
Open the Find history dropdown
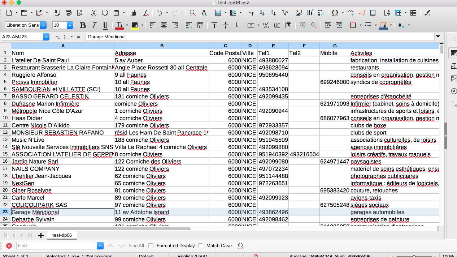coord(100,246)
